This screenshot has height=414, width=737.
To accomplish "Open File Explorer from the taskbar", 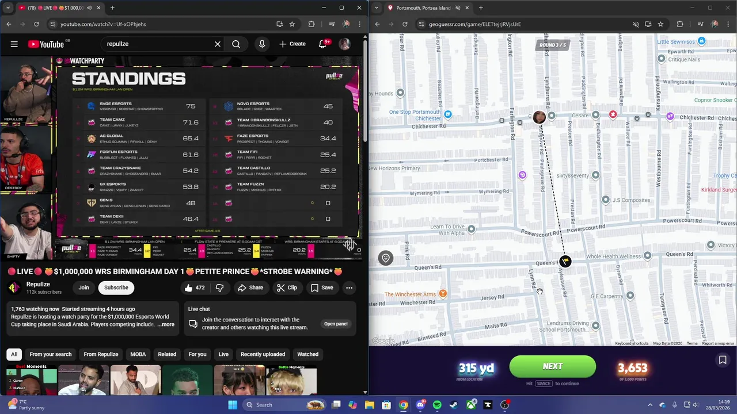I will 370,405.
